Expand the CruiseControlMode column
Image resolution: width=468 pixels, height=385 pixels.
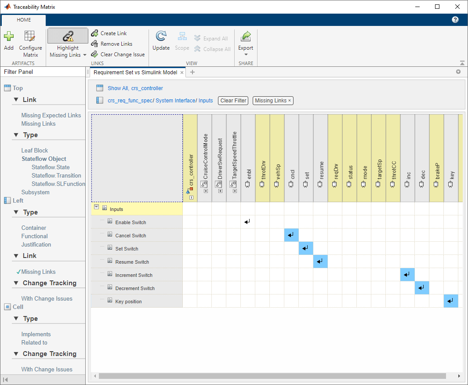pyautogui.click(x=206, y=191)
